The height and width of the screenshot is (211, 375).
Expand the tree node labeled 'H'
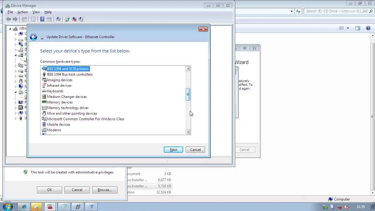point(16,65)
